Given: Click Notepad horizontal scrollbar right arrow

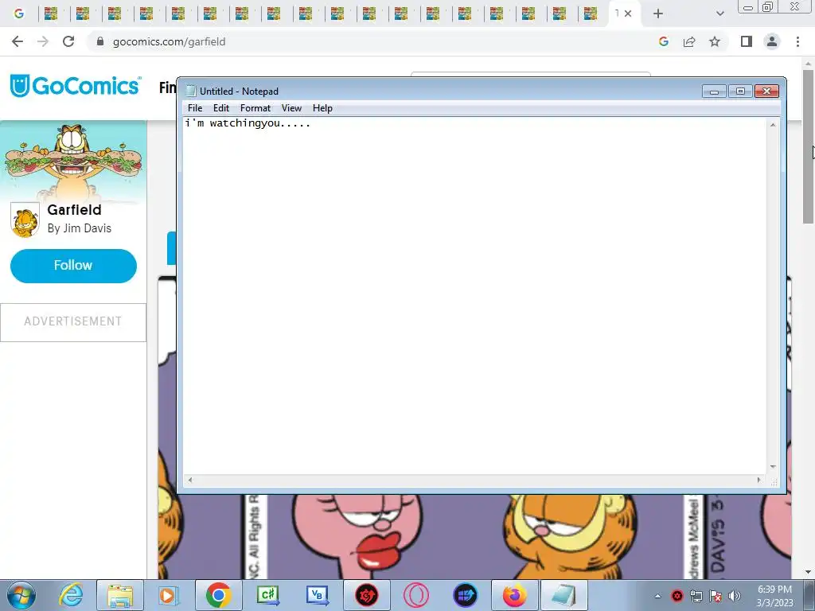Looking at the screenshot, I should click(758, 480).
